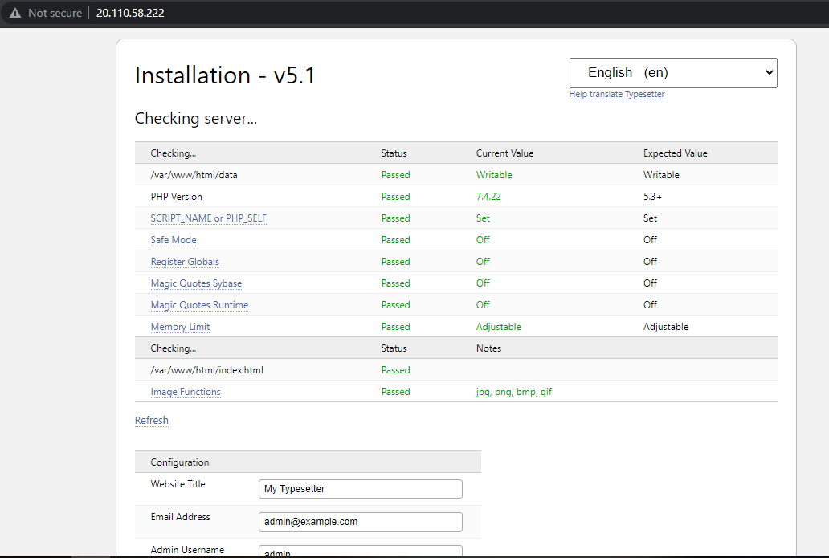Screen dimensions: 829x558
Task: Click the Not secure label text
Action: tap(55, 13)
